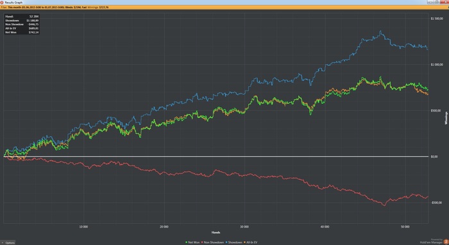
Task: Click the Results Graph window title icon
Action: click(2, 3)
